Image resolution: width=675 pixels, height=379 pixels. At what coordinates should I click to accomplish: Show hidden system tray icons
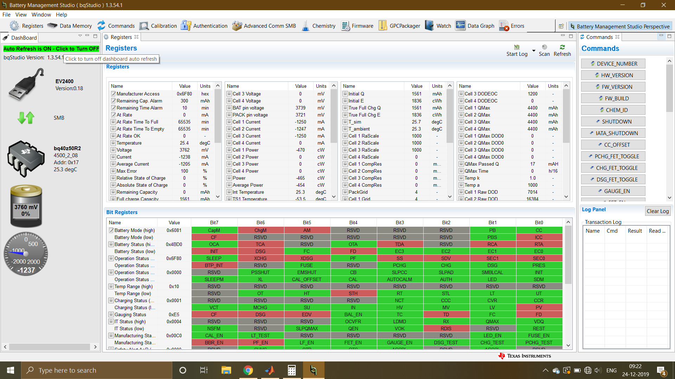point(545,370)
